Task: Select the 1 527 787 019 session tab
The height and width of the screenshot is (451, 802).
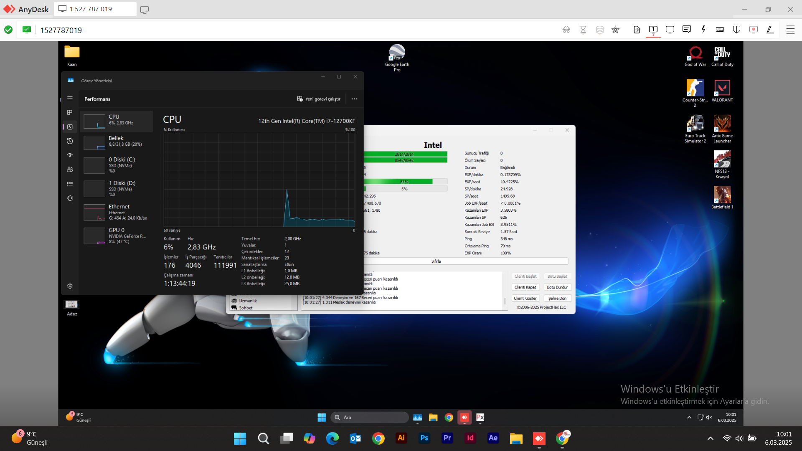Action: coord(95,9)
